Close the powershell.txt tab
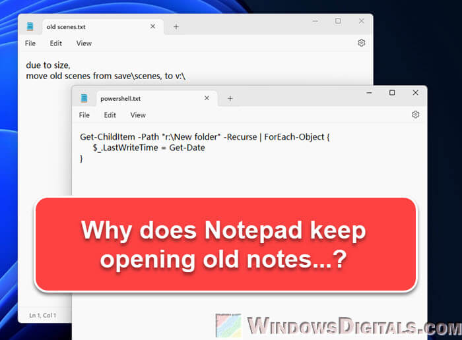 207,98
